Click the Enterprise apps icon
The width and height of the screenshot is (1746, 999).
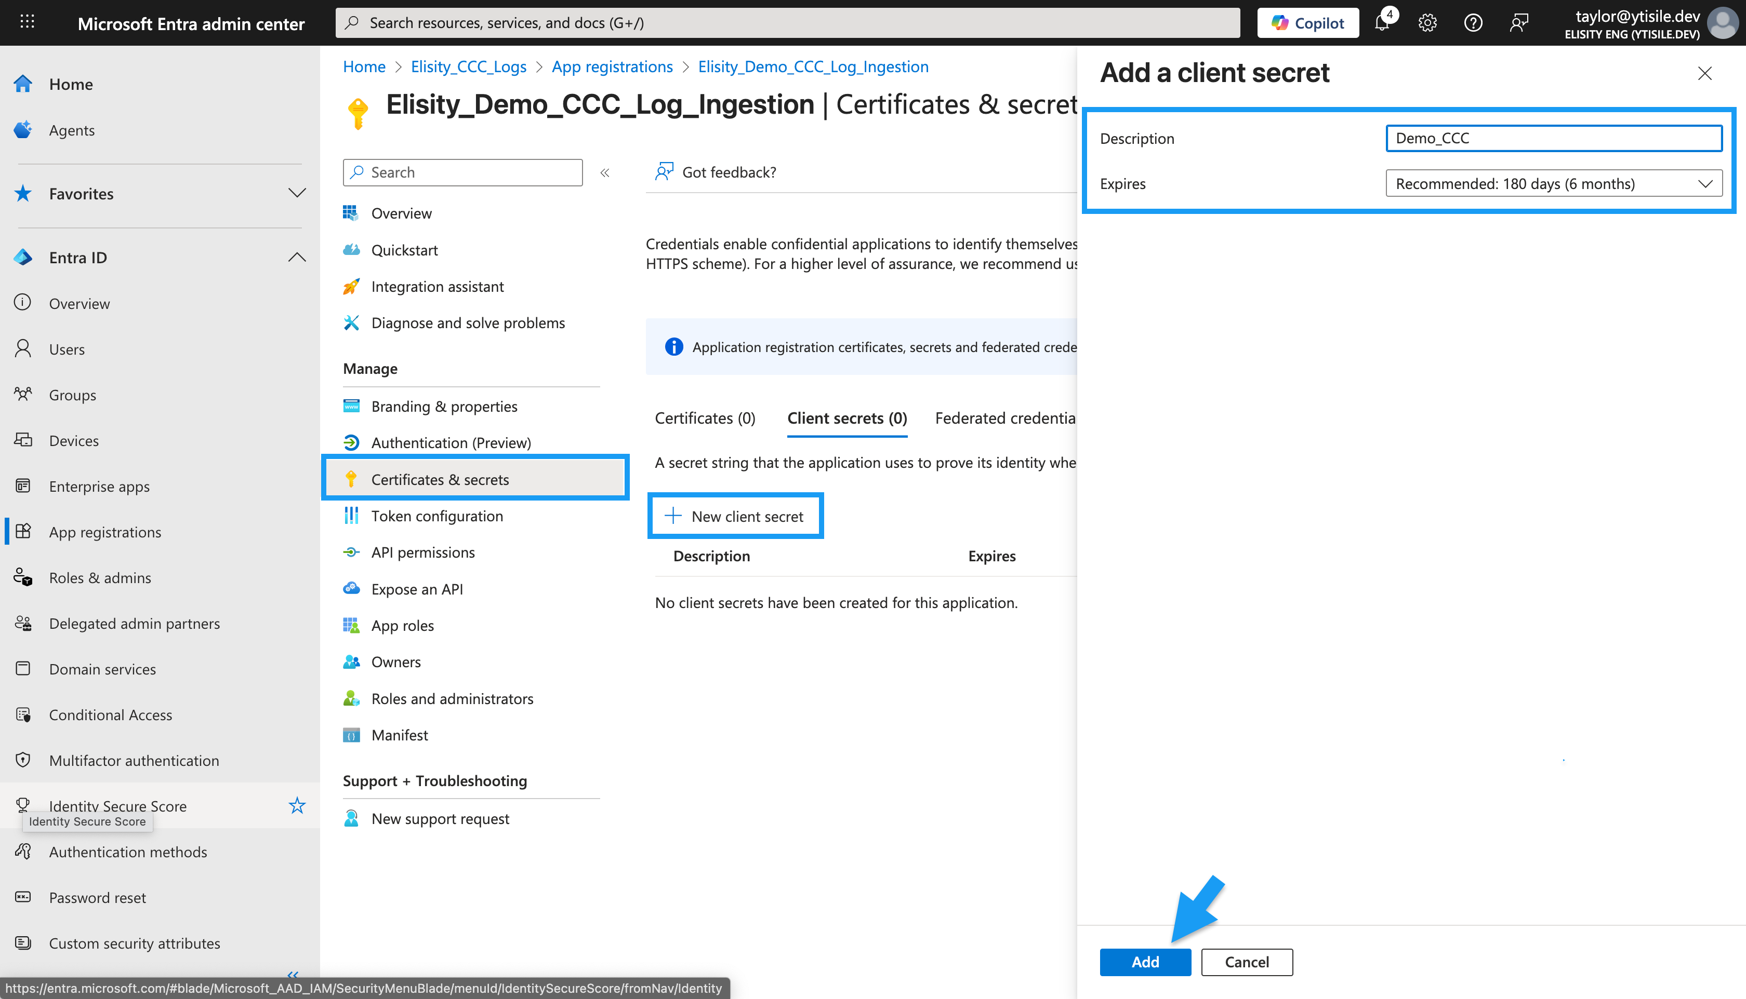(23, 486)
